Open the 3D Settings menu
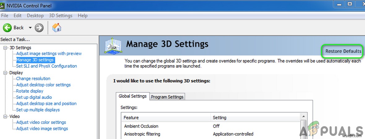The image size is (365, 139). click(x=60, y=15)
